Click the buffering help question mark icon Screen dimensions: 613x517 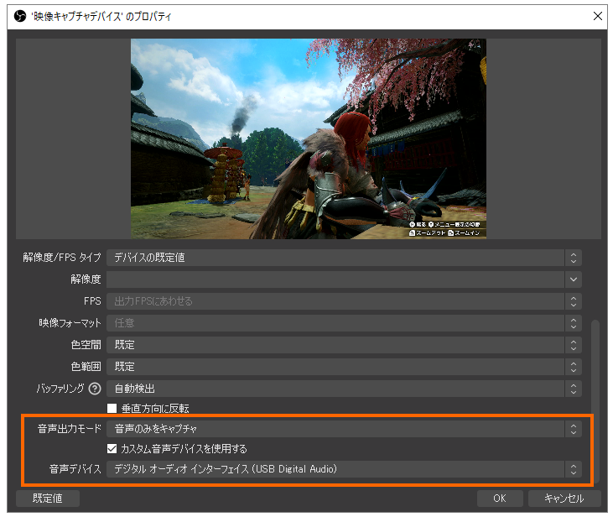coord(95,389)
